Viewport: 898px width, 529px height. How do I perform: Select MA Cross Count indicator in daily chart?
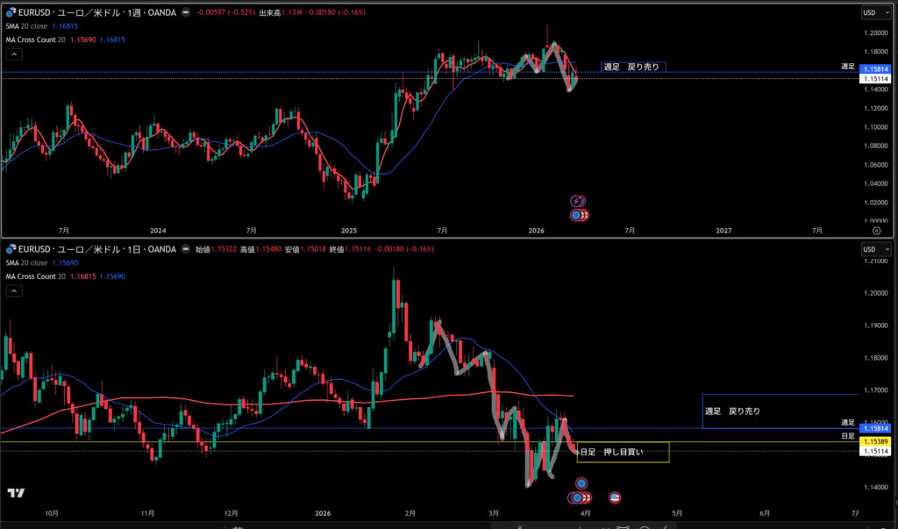tap(36, 277)
